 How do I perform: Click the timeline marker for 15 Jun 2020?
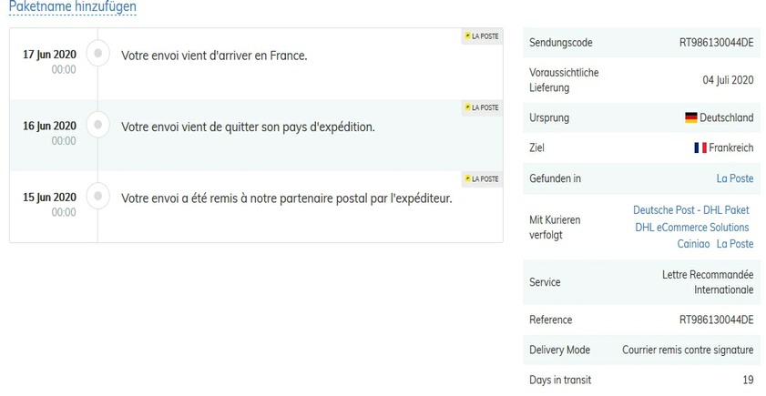pyautogui.click(x=97, y=197)
